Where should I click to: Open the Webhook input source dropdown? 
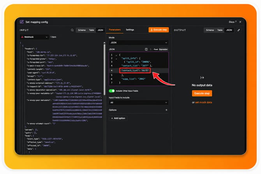[34, 37]
